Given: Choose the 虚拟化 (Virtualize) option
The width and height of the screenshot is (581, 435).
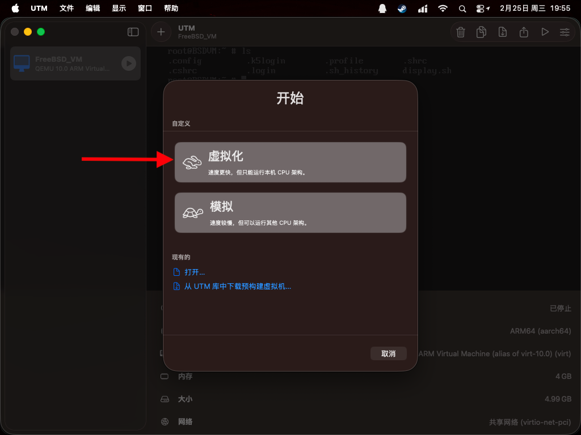Looking at the screenshot, I should (x=290, y=162).
